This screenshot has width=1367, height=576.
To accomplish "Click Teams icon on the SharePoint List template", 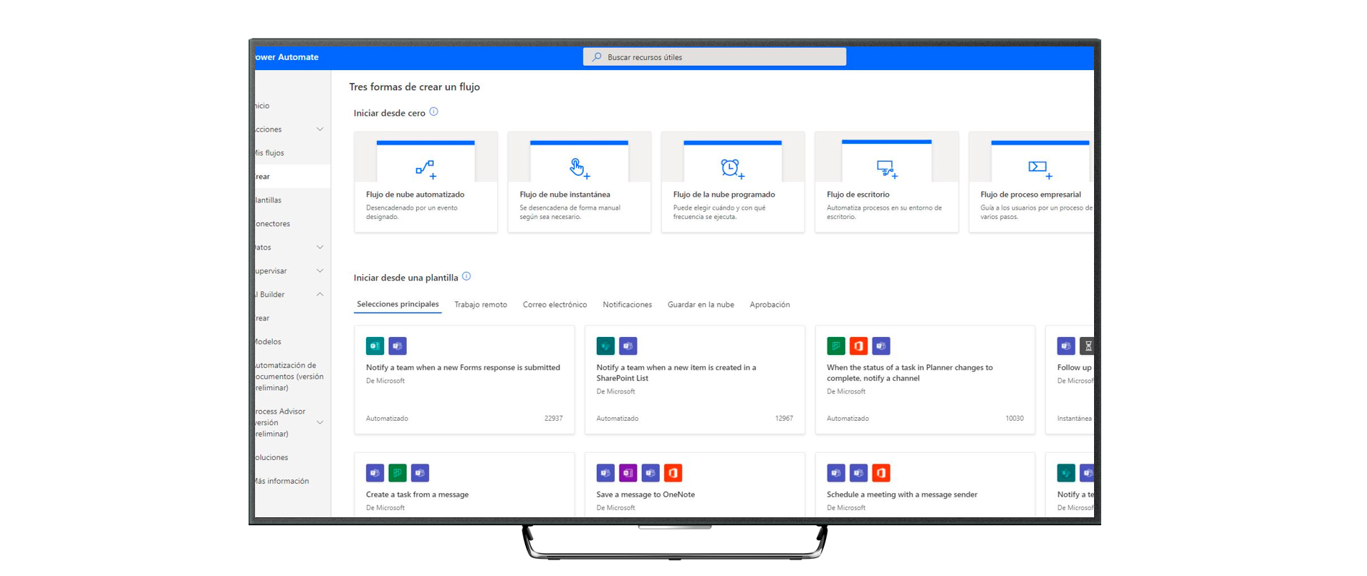I will pyautogui.click(x=628, y=346).
